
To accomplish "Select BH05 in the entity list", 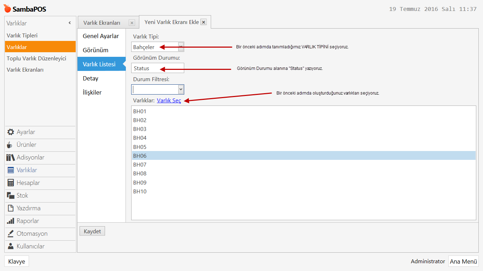I will [304, 147].
